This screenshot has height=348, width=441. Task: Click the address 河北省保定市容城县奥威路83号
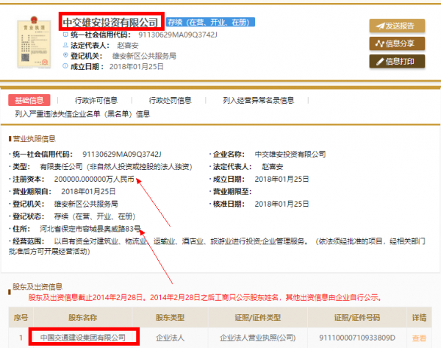90,229
